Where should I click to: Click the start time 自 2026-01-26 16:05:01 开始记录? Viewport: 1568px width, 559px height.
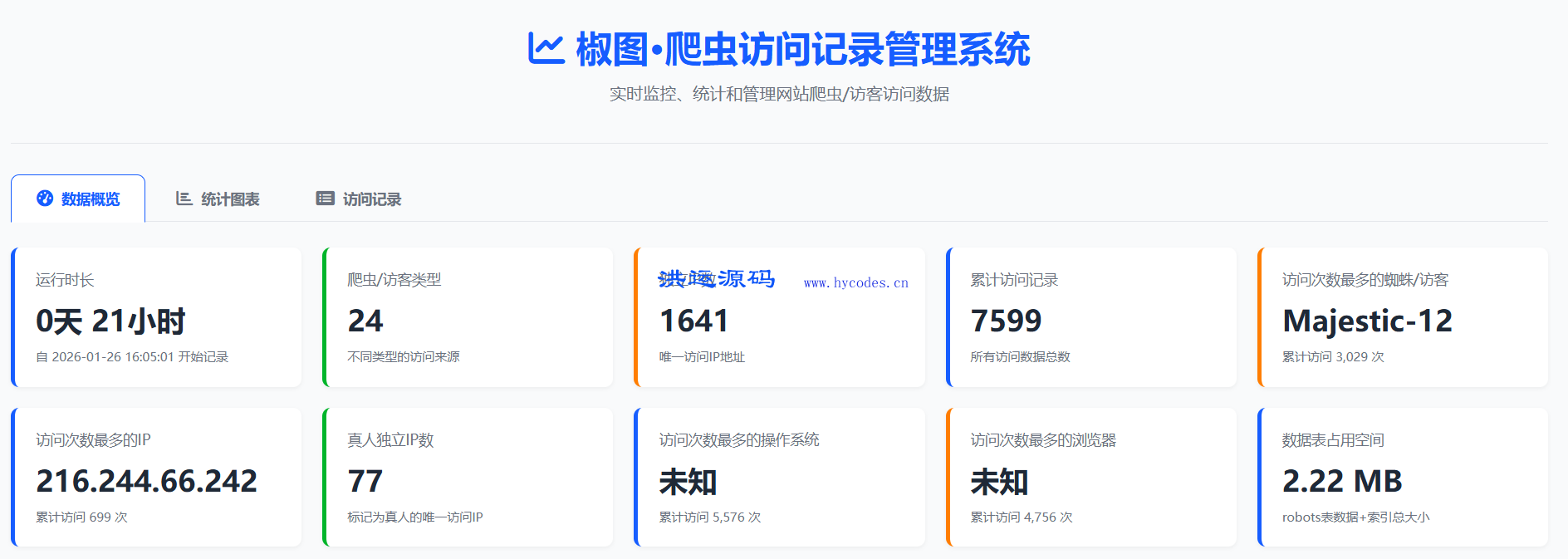[x=132, y=356]
